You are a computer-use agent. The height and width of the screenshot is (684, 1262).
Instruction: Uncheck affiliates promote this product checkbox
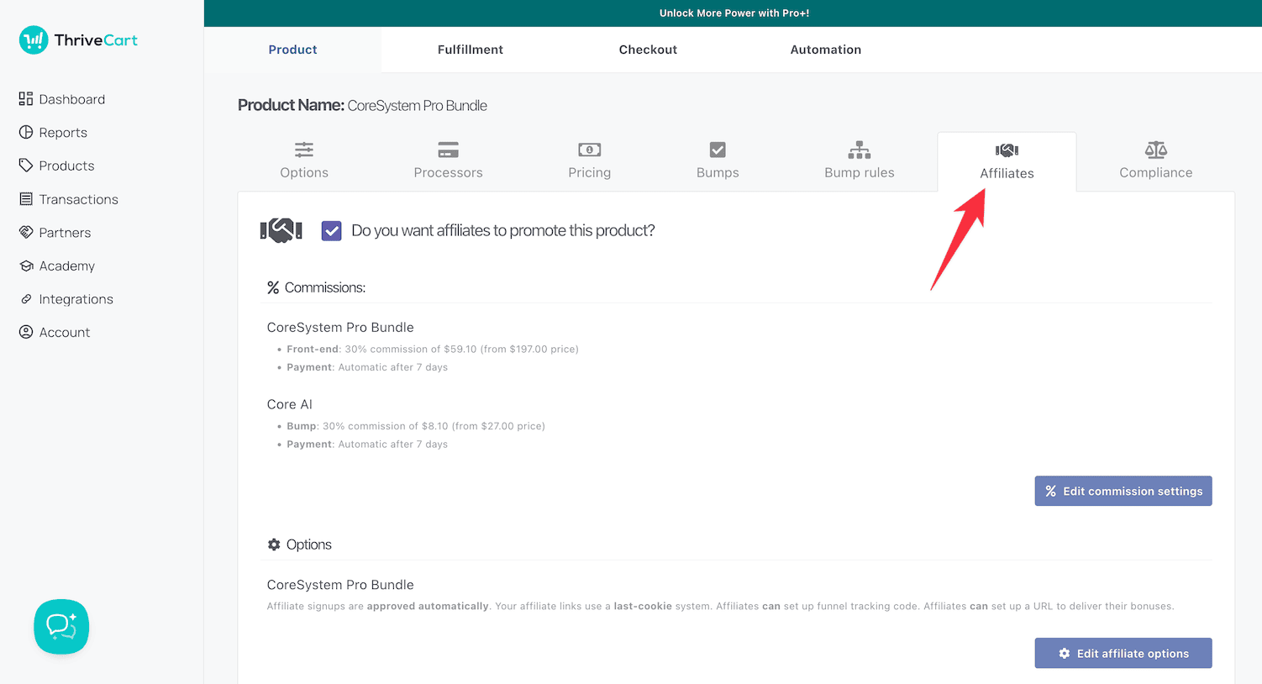(x=331, y=230)
